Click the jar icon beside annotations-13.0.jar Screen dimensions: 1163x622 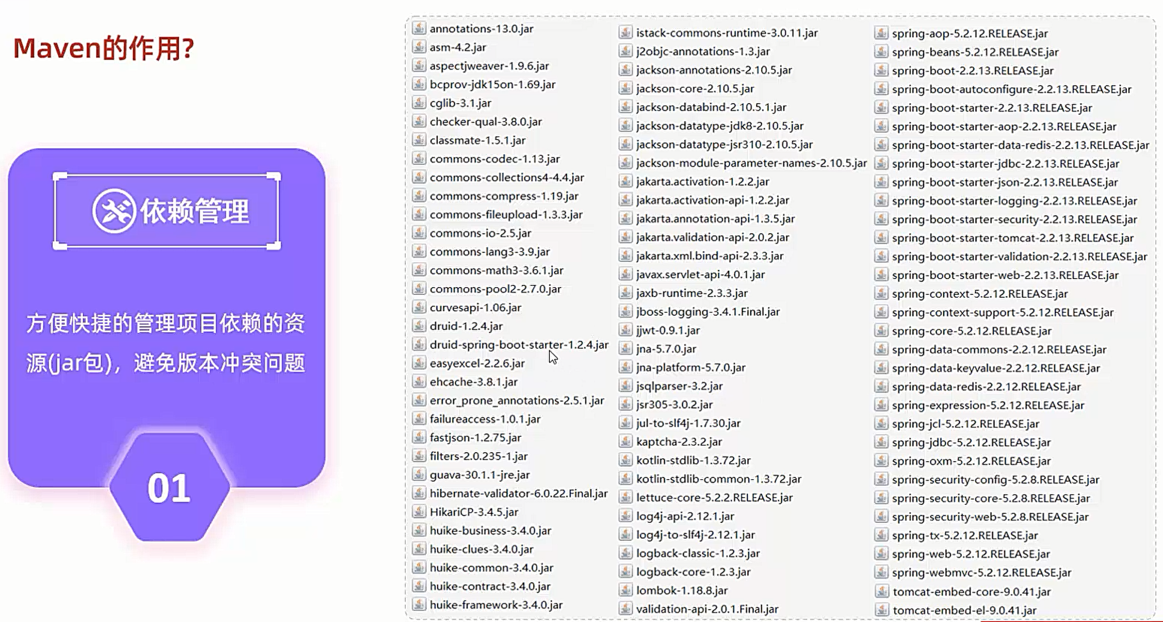pyautogui.click(x=419, y=28)
